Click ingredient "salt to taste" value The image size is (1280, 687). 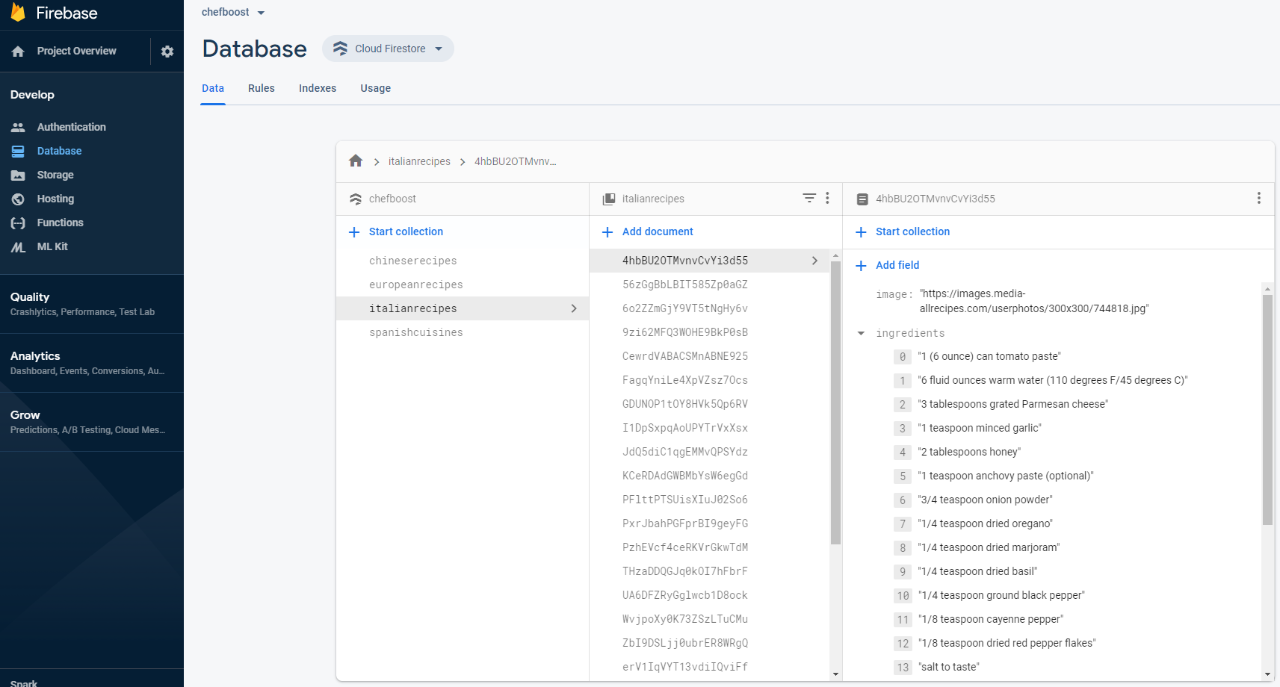tap(948, 668)
